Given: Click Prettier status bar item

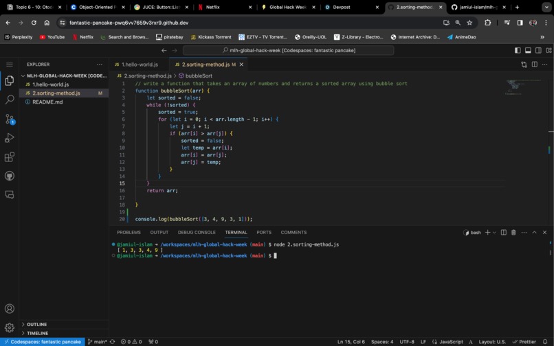Looking at the screenshot, I should coord(524,341).
